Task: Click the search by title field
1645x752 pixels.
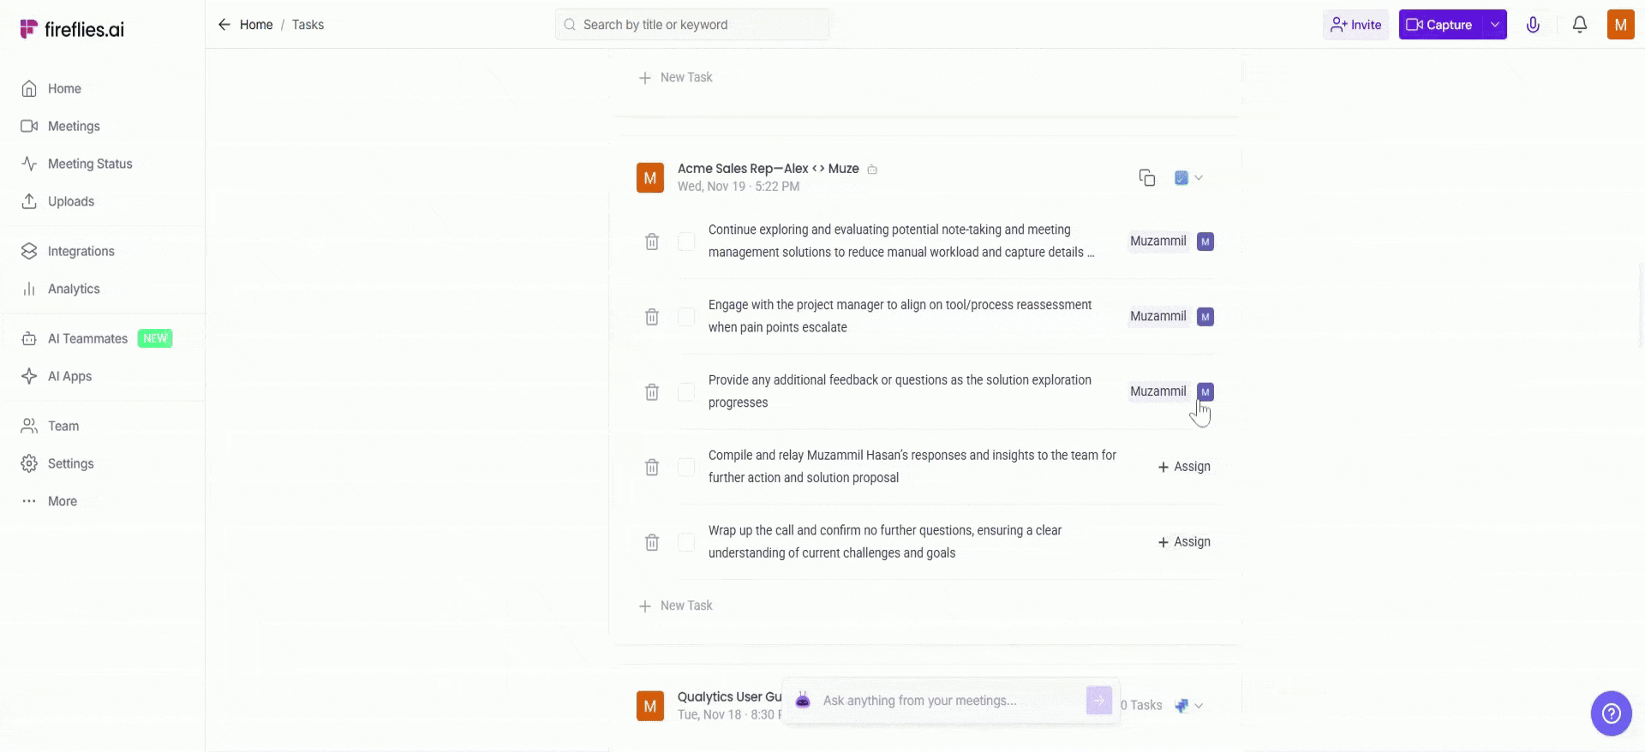Action: [x=692, y=25]
